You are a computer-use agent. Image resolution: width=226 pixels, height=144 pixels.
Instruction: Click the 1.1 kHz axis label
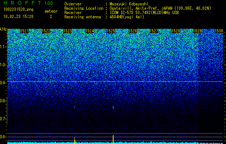[3, 47]
